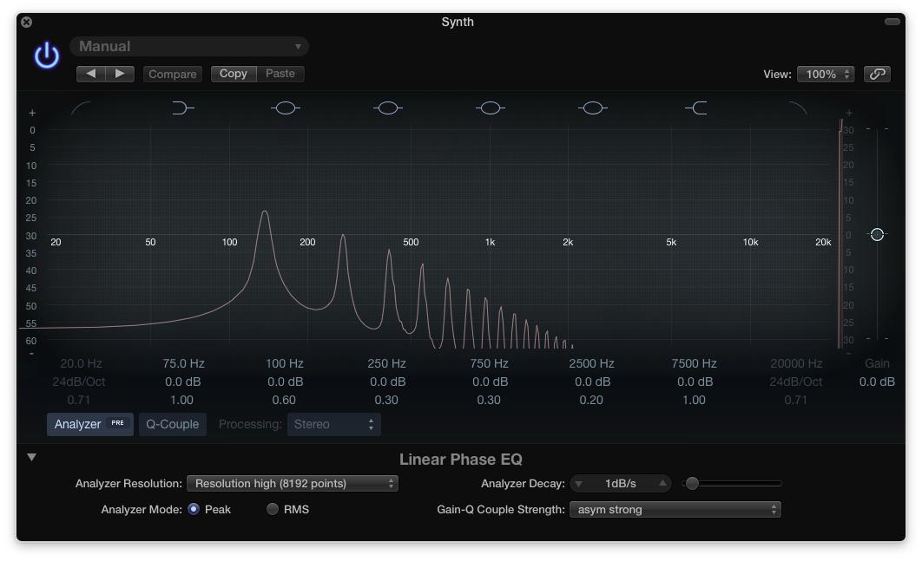Toggle the plugin power bypass button

tap(46, 56)
